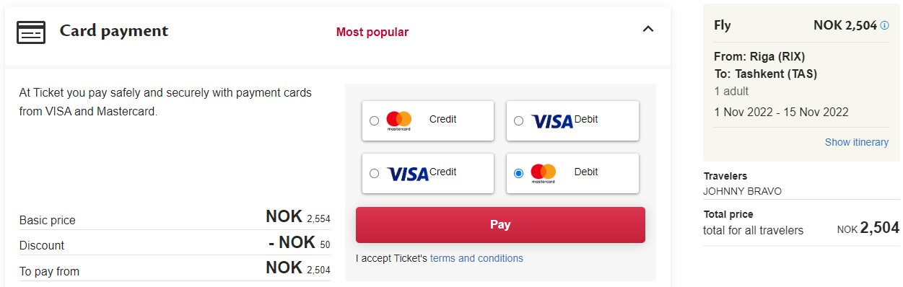Click the Total price amount NOK 2,504
The width and height of the screenshot is (903, 287).
click(868, 229)
